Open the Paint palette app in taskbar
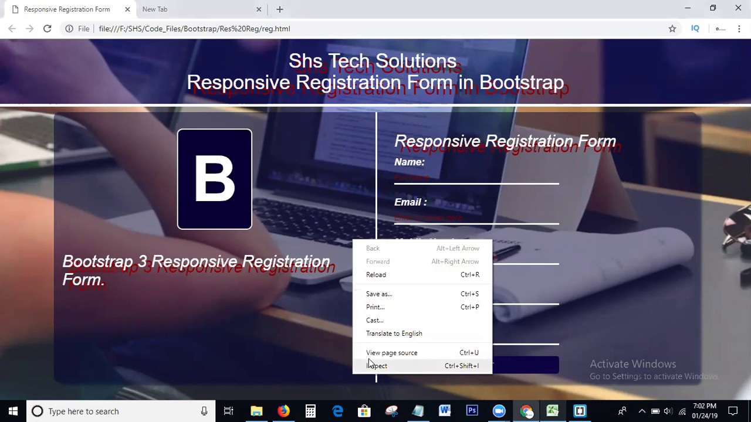The width and height of the screenshot is (751, 422). (391, 411)
